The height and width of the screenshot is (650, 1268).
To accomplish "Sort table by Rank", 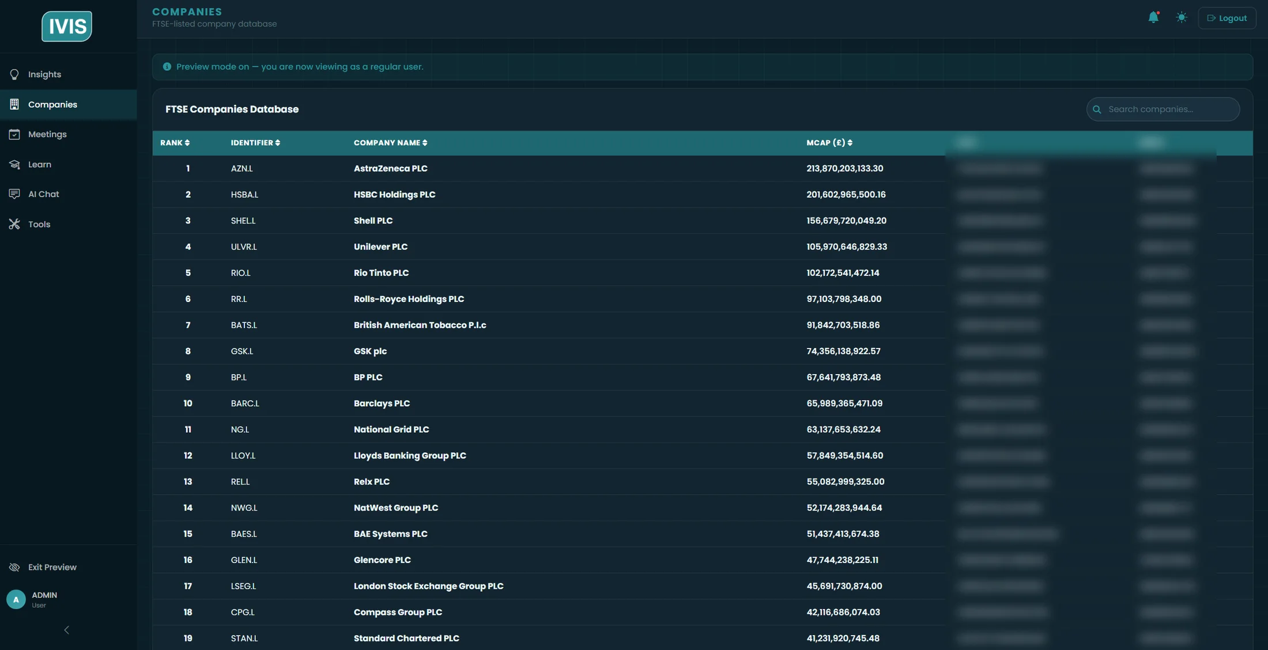I will point(175,143).
